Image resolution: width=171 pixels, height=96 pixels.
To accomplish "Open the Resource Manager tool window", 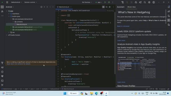I will click(x=2, y=11).
